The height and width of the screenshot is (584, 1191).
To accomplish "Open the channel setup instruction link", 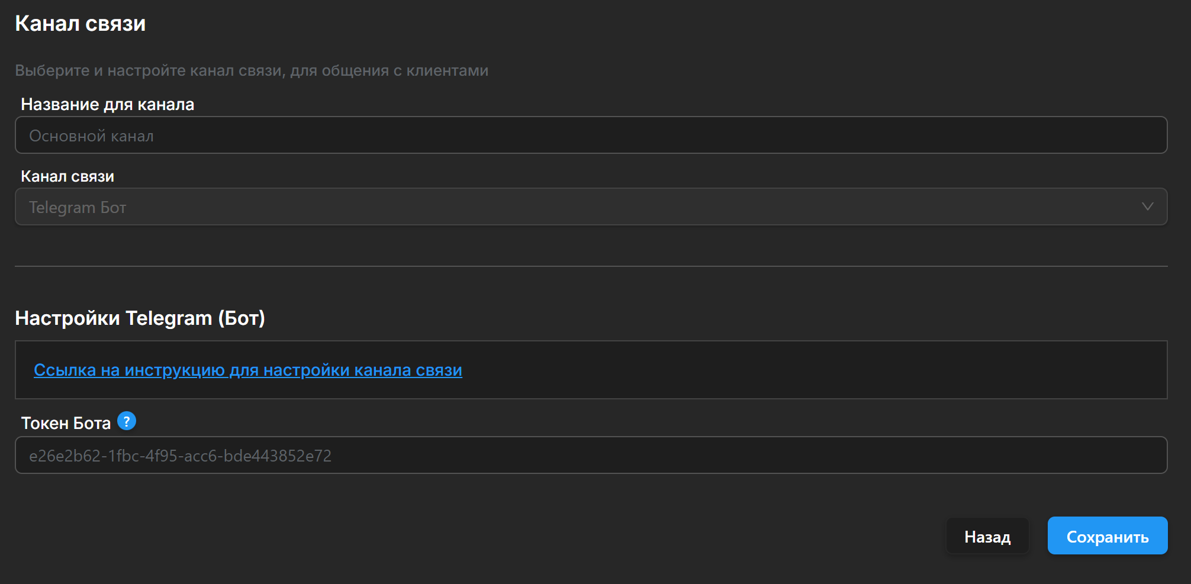I will 247,370.
